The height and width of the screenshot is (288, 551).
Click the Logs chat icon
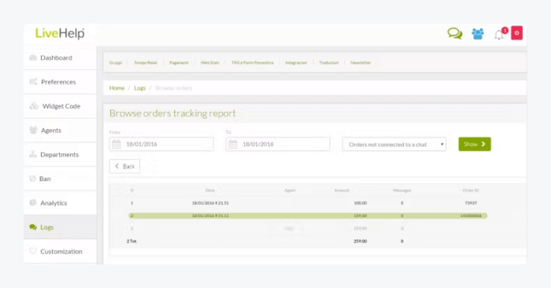(33, 227)
